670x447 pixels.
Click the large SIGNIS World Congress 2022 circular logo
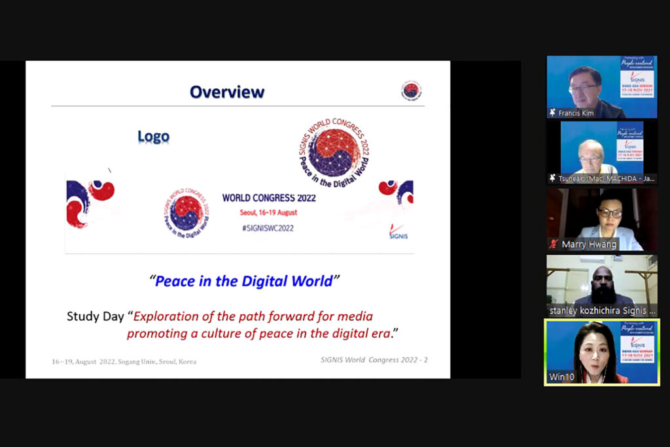334,152
